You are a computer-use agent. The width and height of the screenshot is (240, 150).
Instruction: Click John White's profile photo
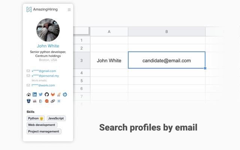(x=48, y=30)
